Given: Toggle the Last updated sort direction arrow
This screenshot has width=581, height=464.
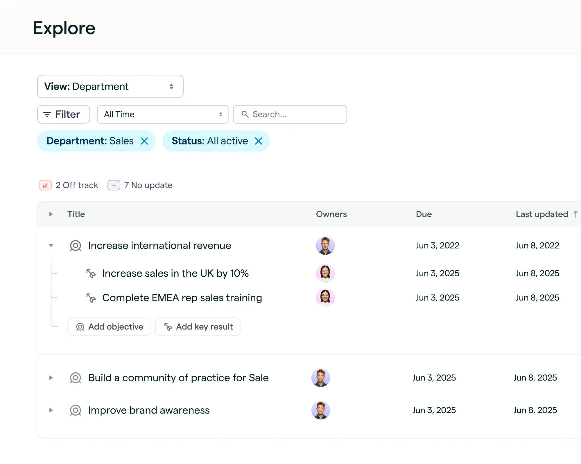Looking at the screenshot, I should [x=575, y=214].
